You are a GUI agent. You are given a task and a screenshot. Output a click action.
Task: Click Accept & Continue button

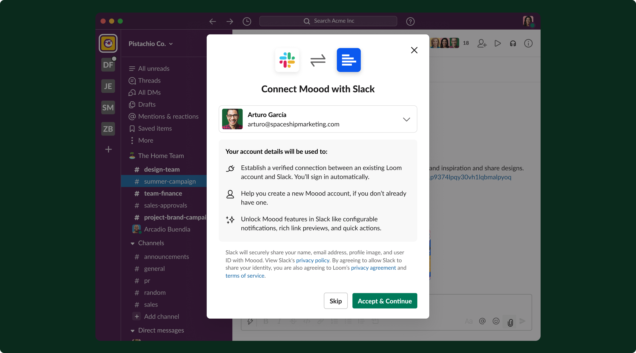385,301
